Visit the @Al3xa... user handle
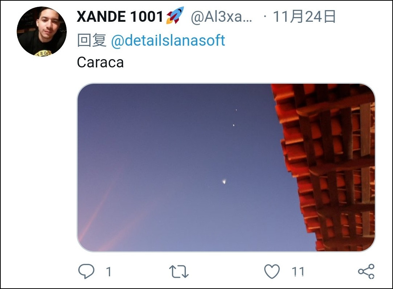393x289 pixels. point(222,17)
